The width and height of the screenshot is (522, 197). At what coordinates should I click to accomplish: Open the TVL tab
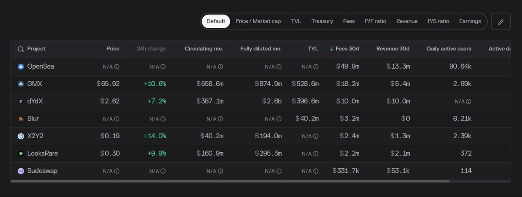[x=296, y=21]
